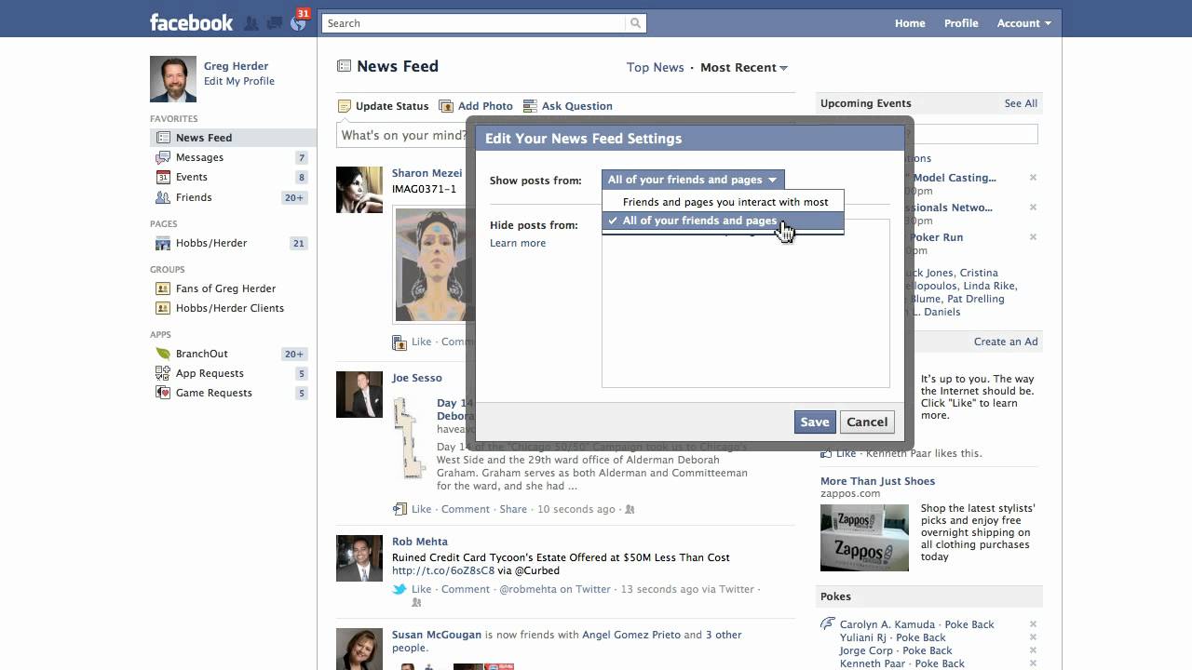
Task: Like Joe Sesso's post
Action: [421, 509]
